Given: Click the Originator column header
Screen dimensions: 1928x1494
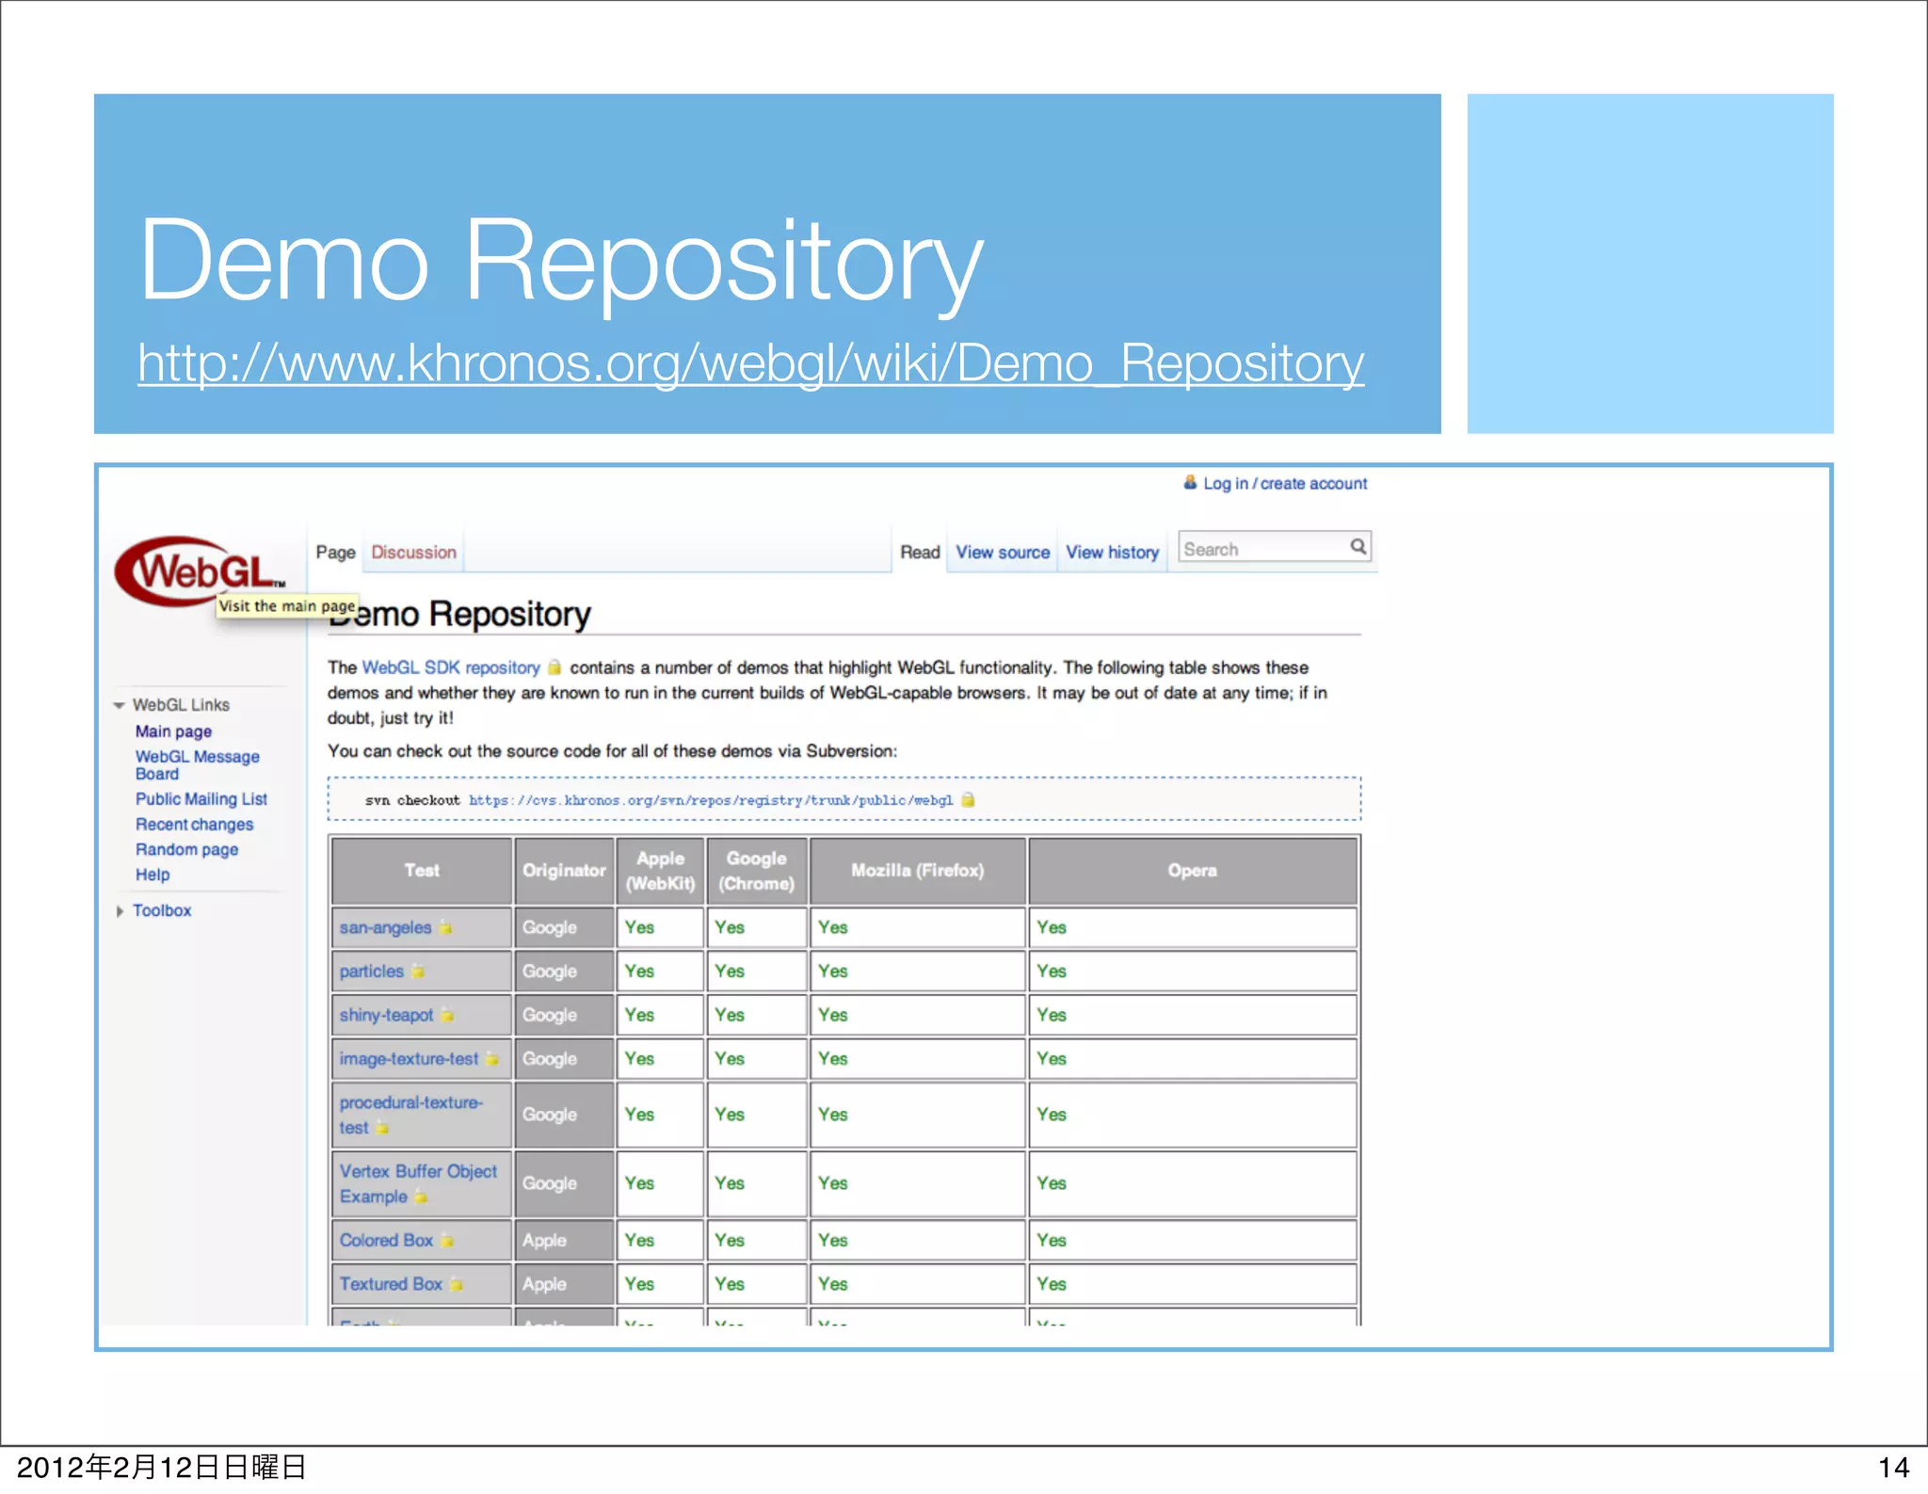Looking at the screenshot, I should (564, 871).
